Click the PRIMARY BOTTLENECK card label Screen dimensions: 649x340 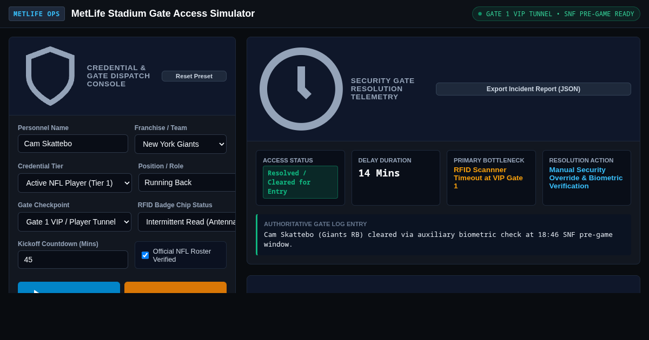point(489,160)
